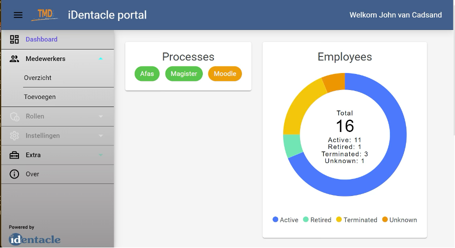Open the Medewerkers menu item
This screenshot has height=248, width=455.
(x=58, y=58)
